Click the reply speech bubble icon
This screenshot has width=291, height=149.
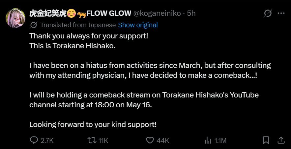tap(34, 140)
